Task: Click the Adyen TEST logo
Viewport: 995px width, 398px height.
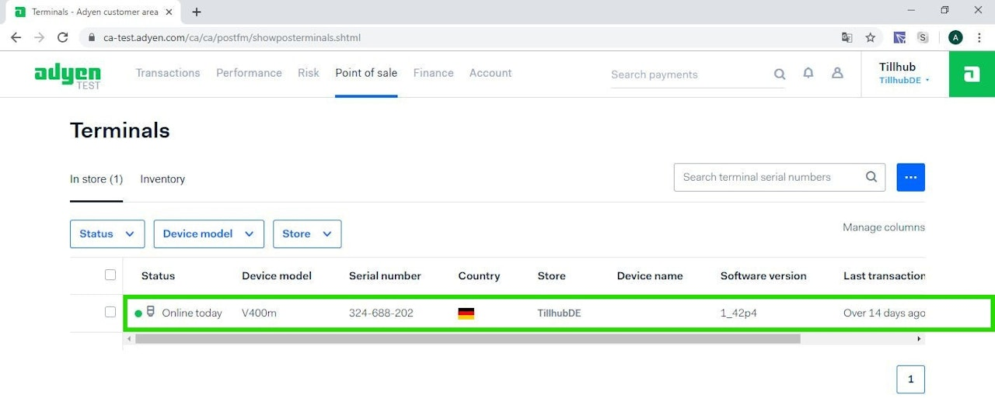Action: (67, 74)
